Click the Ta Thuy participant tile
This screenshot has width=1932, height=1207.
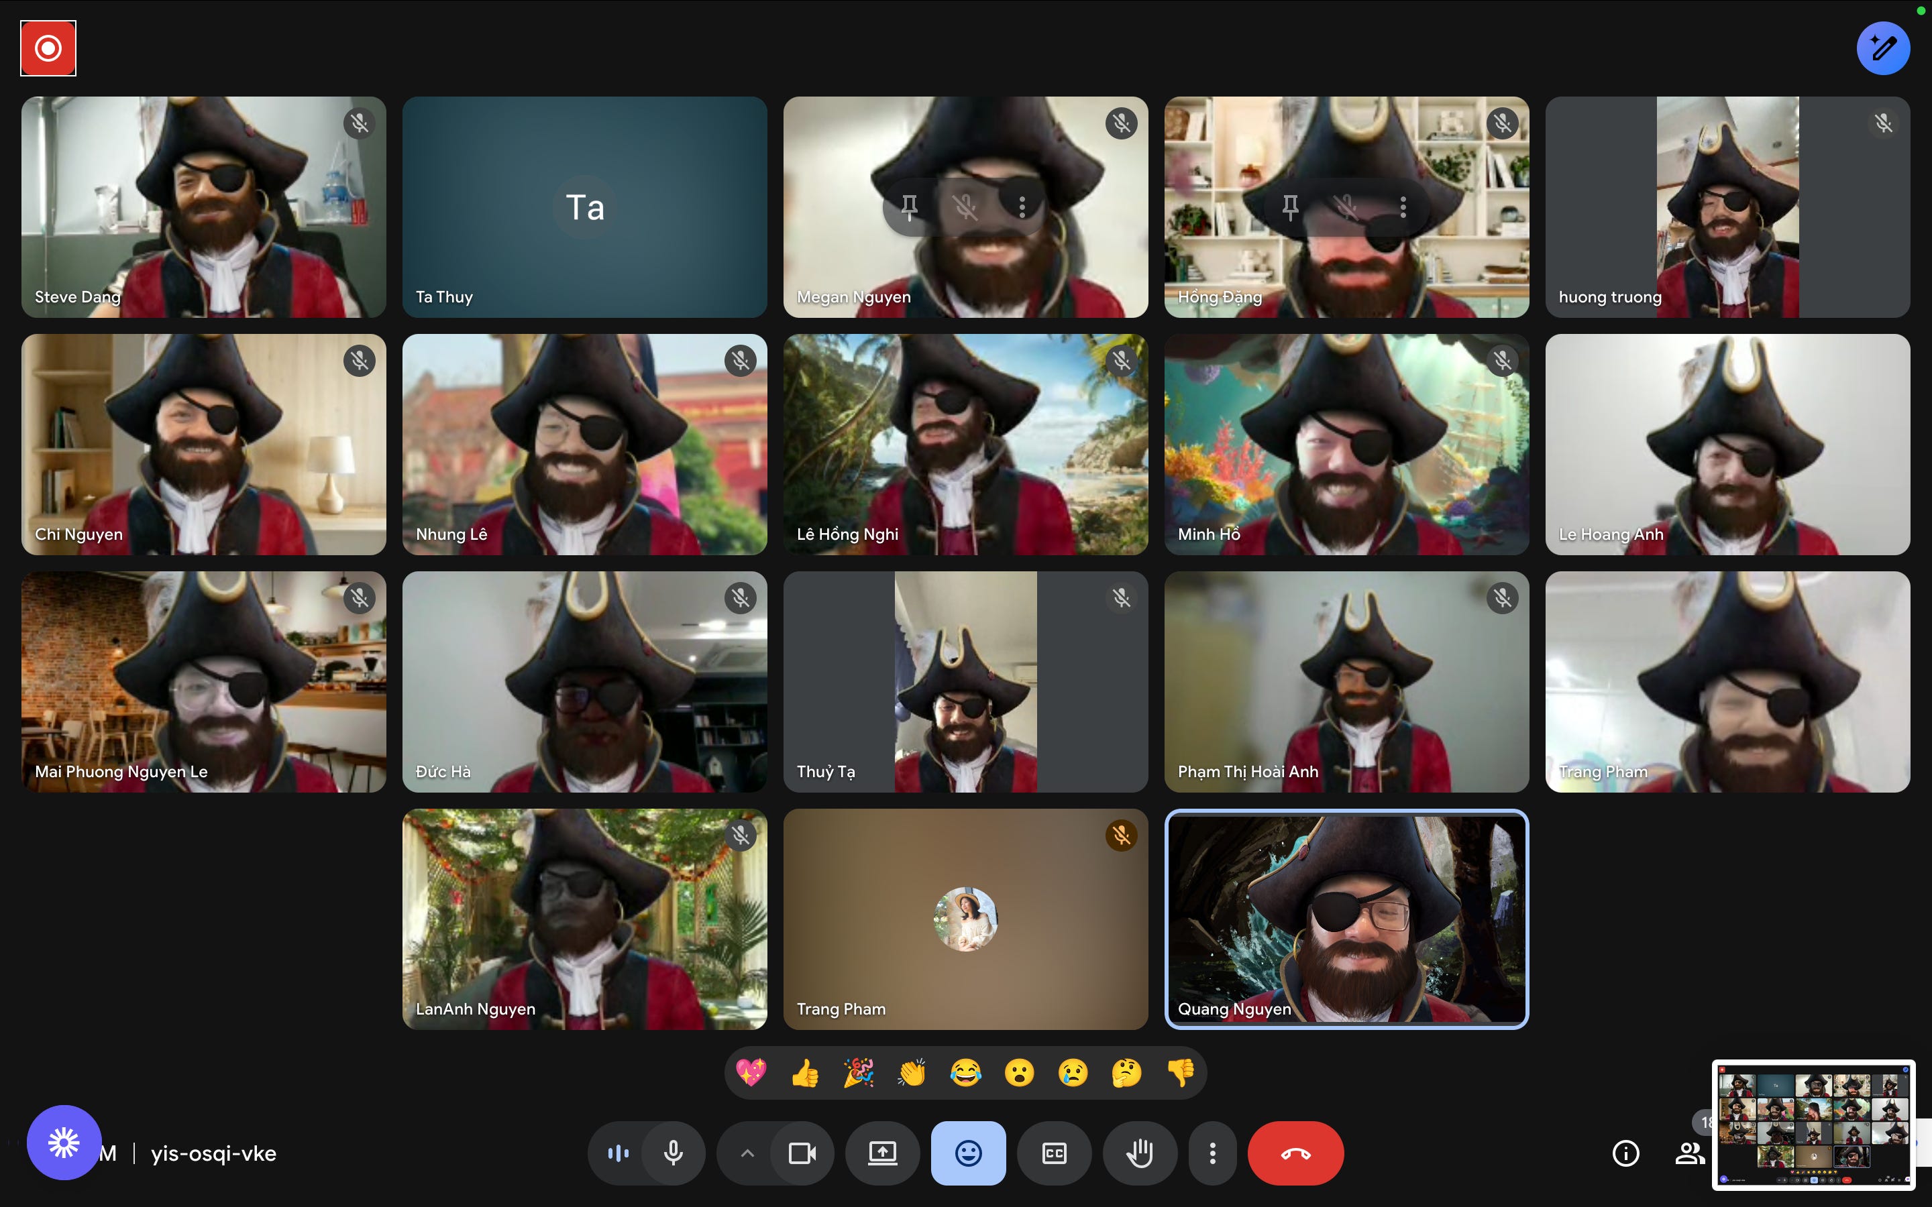click(584, 207)
